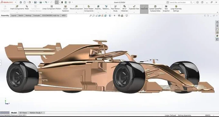Open View Settings monitor icon
The width and height of the screenshot is (219, 117).
pyautogui.click(x=127, y=16)
